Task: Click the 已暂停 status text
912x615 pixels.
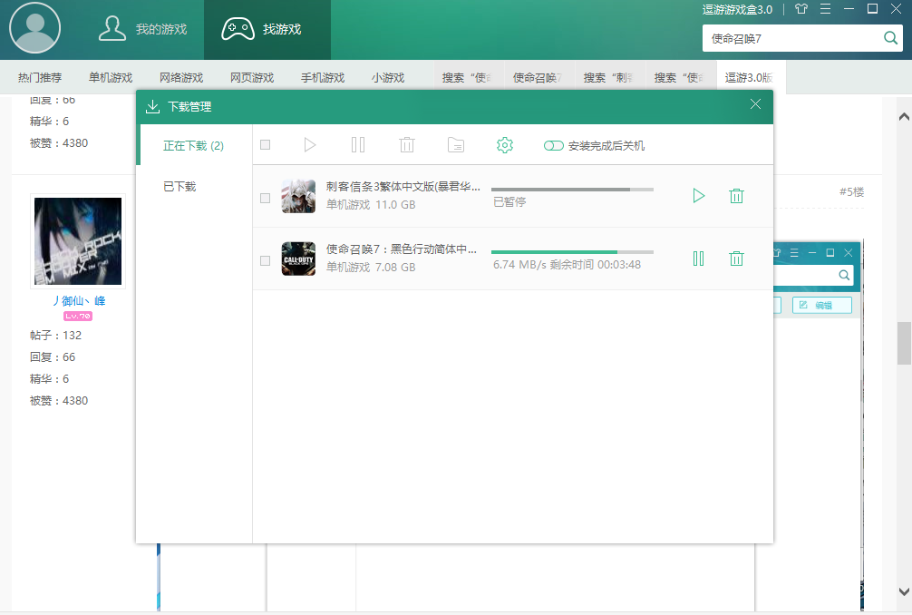Action: tap(509, 202)
